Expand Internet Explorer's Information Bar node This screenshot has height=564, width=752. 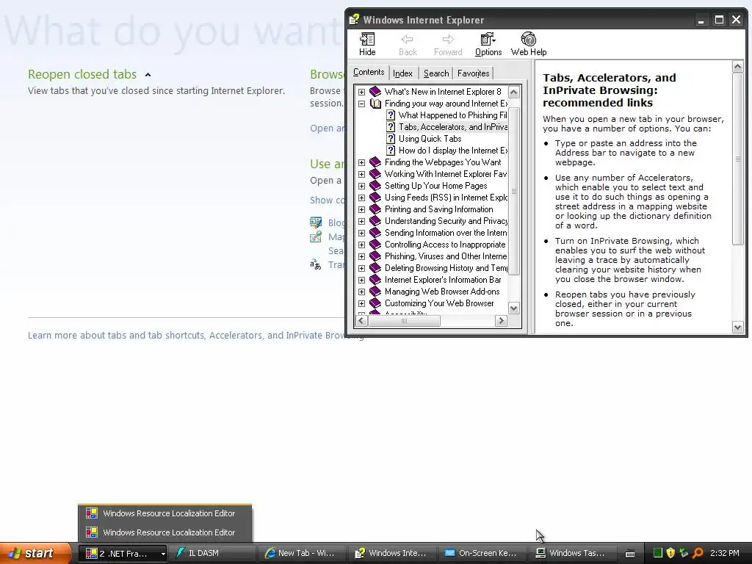click(361, 280)
